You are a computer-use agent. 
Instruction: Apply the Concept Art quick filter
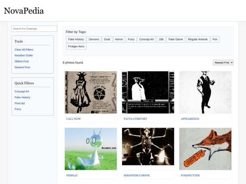(22, 91)
